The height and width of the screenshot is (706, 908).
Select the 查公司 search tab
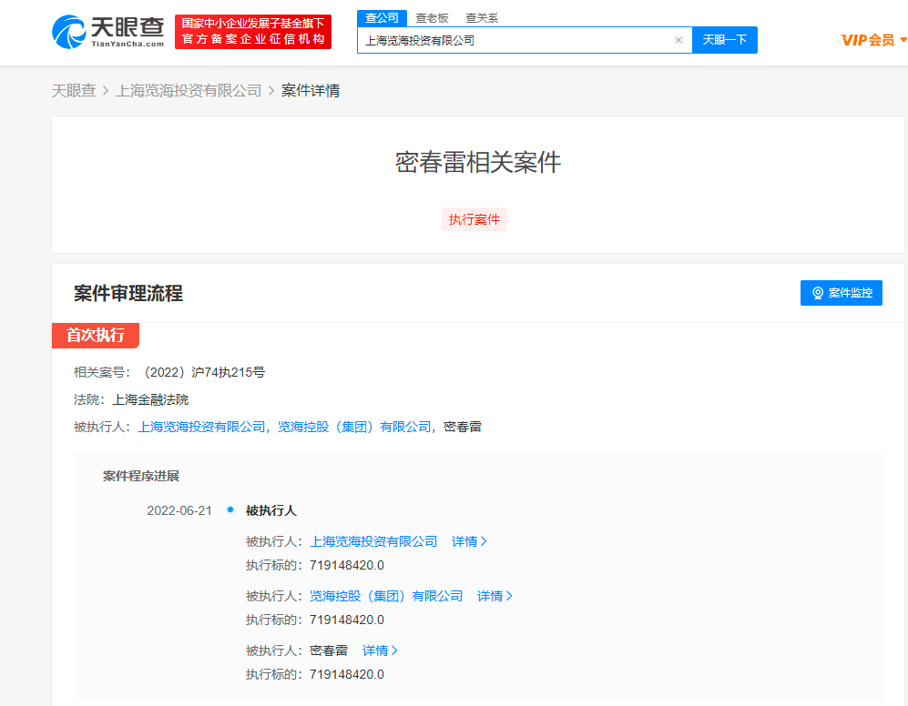(x=382, y=18)
